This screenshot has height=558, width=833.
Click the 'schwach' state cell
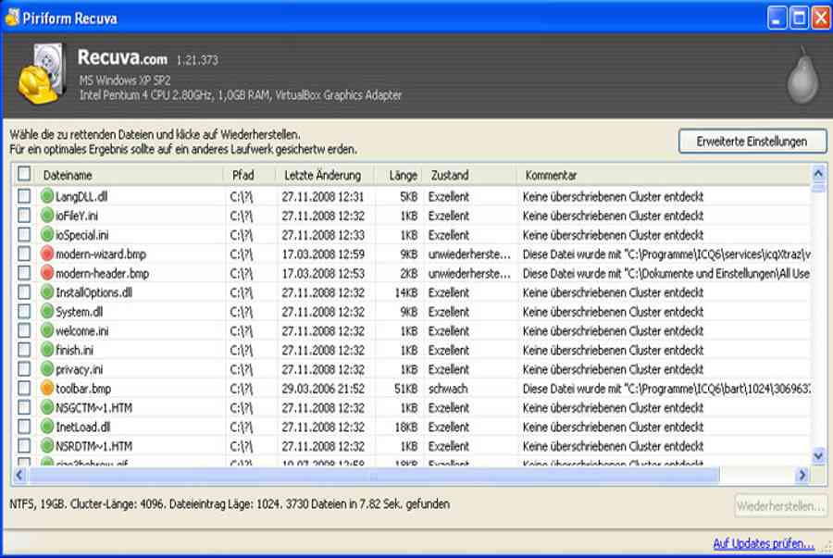click(x=448, y=389)
